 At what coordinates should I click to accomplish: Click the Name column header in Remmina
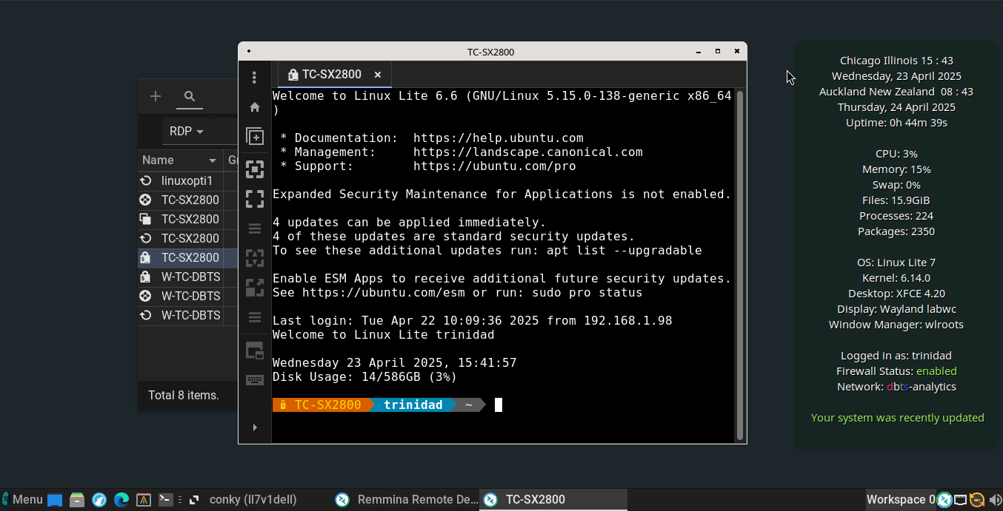tap(180, 160)
